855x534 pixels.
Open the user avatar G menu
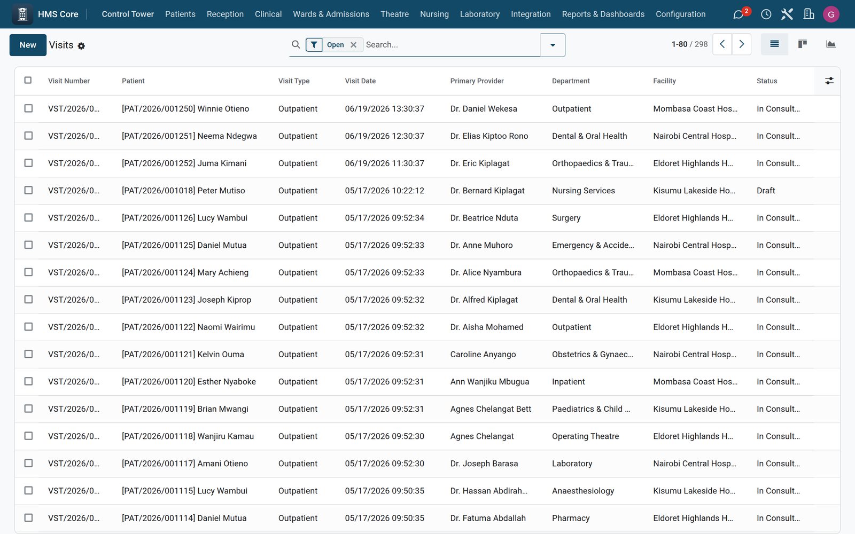pyautogui.click(x=831, y=14)
